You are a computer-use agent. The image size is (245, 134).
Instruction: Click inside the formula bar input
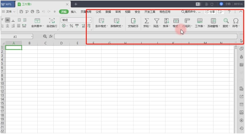tap(146, 37)
